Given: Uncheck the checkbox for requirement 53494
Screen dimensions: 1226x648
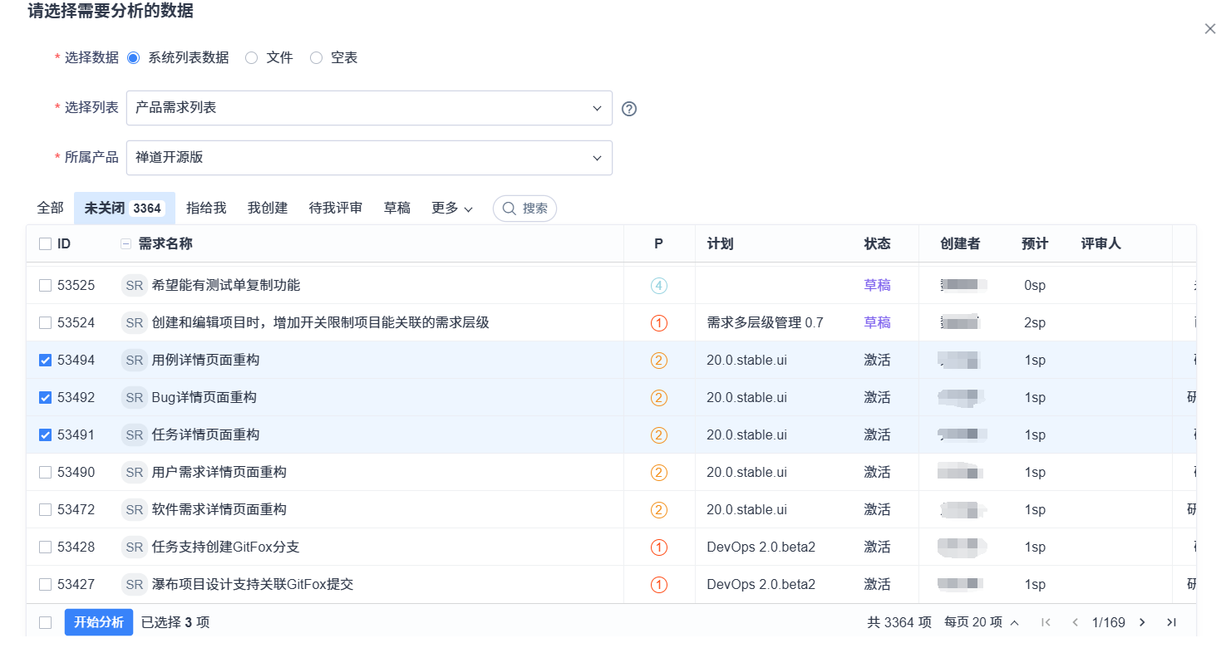Looking at the screenshot, I should pyautogui.click(x=46, y=361).
